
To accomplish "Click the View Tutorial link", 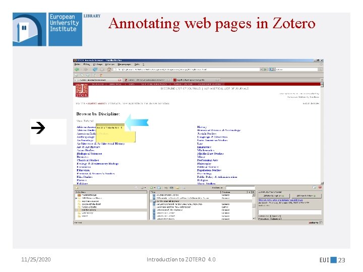I will coord(85,121).
